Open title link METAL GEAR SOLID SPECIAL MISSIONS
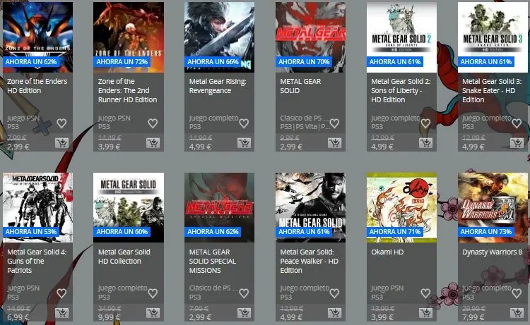530x325 pixels. 213,261
